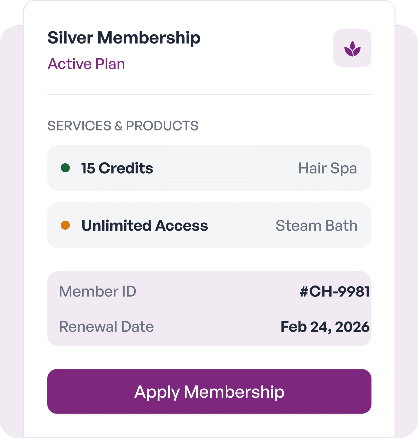
Task: Click the Renewal Date label
Action: coord(106,327)
